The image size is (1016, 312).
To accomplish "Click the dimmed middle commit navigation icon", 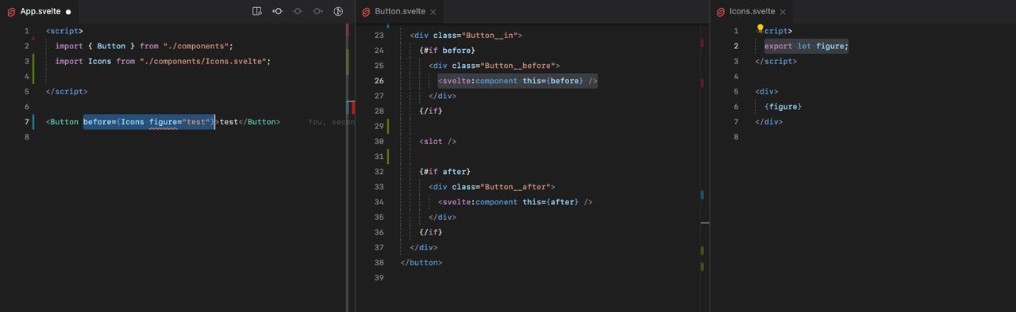I will (x=298, y=11).
